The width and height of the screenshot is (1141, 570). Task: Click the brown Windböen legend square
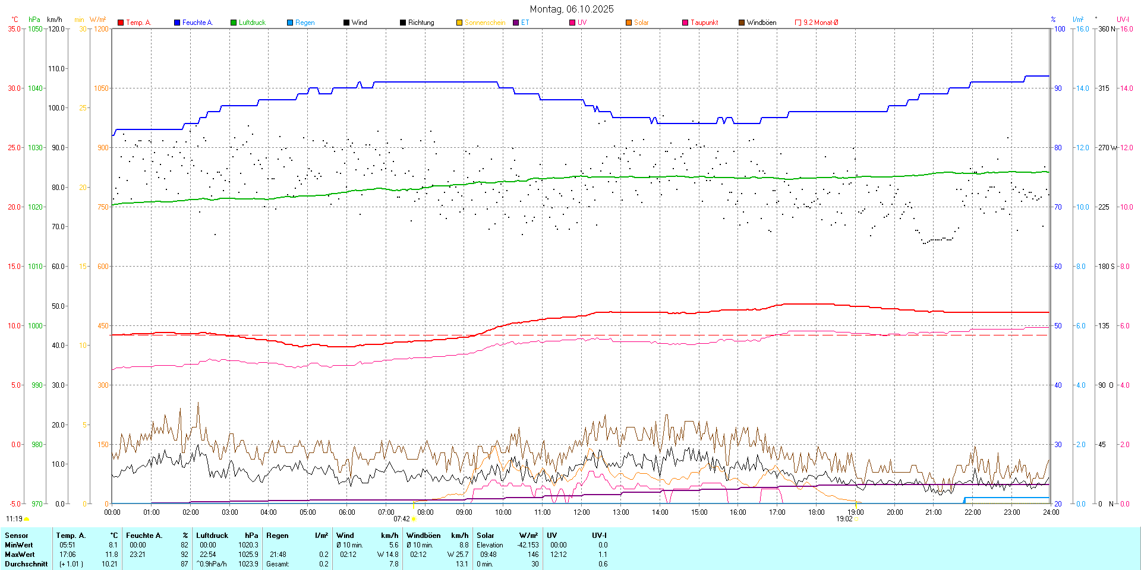[x=742, y=23]
